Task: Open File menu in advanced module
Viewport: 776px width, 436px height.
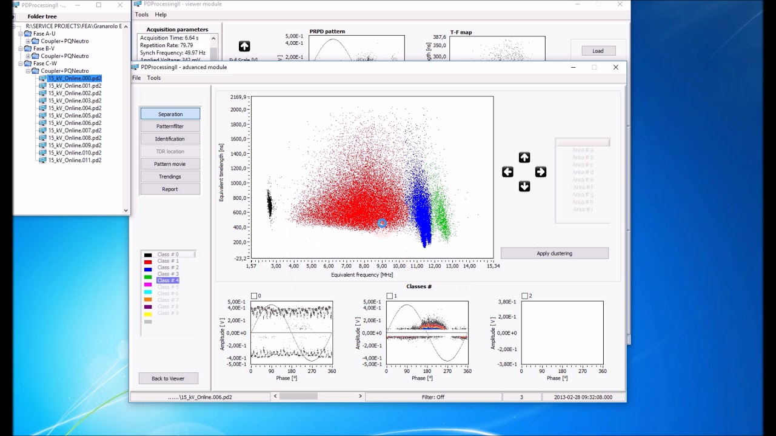Action: click(136, 78)
